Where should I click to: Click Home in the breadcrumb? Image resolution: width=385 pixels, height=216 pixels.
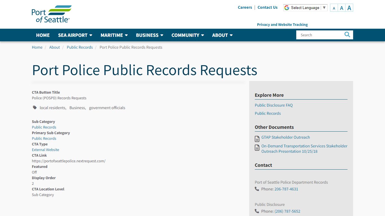click(x=37, y=47)
